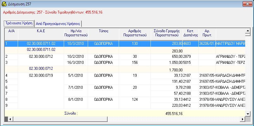Viewport: 254px width, 126px height.
Task: Click expense code 4603
Action: [x=187, y=44]
